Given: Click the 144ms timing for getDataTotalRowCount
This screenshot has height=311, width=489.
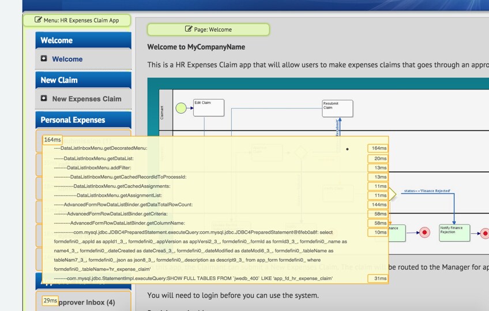Looking at the screenshot, I should [x=378, y=205].
